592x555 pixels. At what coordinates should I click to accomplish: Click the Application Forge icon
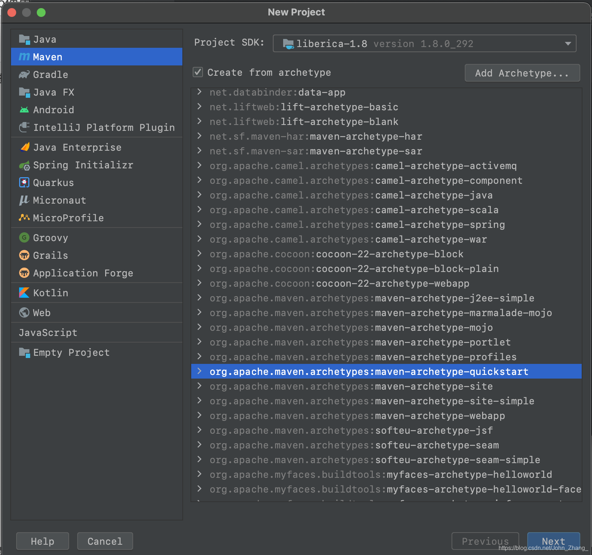coord(24,273)
